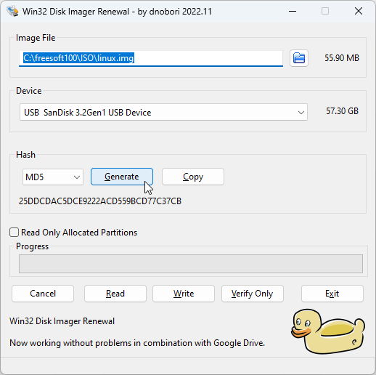This screenshot has width=376, height=375.
Task: Click the disabled maximize window button
Action: (x=325, y=11)
